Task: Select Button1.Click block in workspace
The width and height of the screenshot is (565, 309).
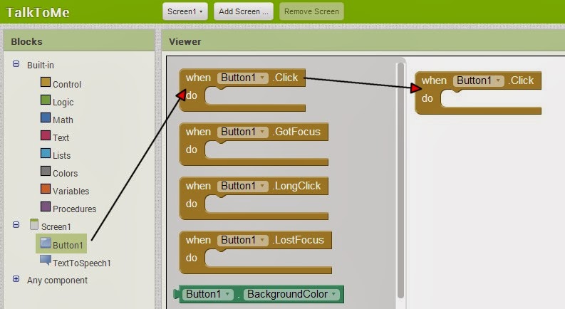Action: [478, 93]
